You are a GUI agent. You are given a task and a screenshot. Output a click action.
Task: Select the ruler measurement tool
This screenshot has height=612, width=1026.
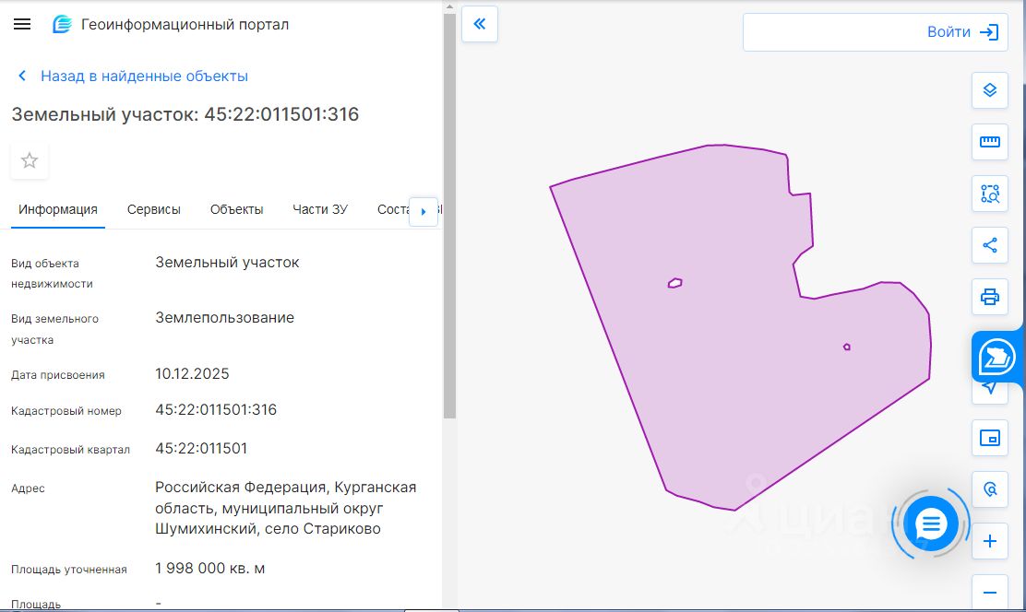tap(989, 142)
